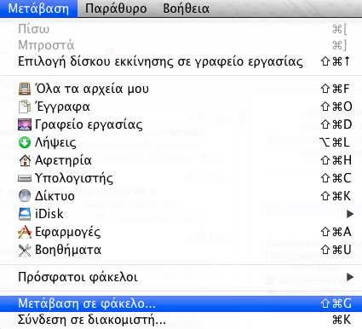Viewport: 362px width, 329px height.
Task: Click the ⌥⌘L shortcut text
Action: (335, 142)
